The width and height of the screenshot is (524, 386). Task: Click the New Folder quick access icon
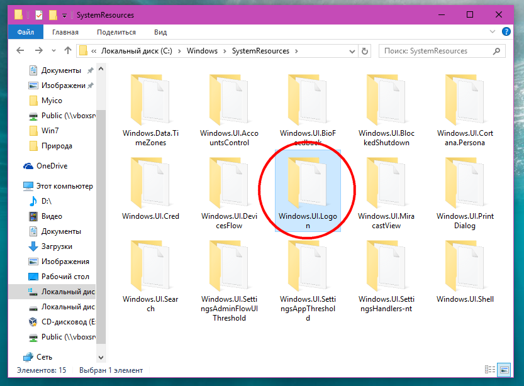point(53,15)
